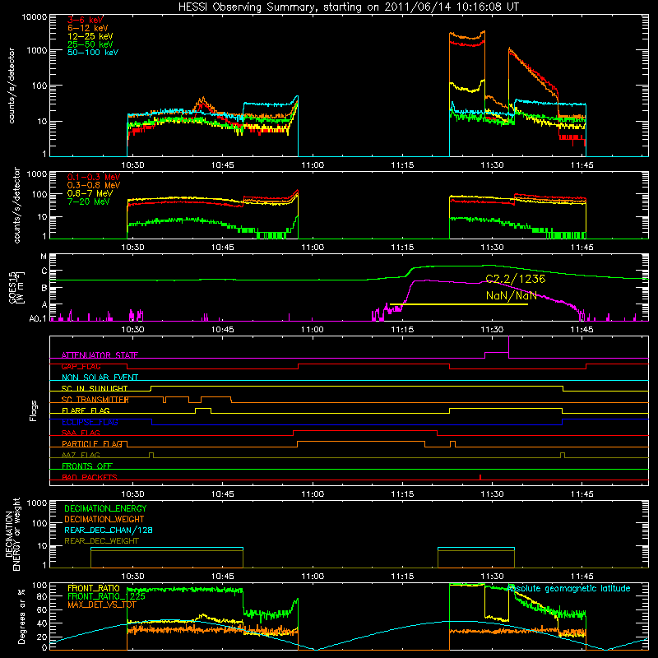Click the A0.1 tick label on GOES axis
Viewport: 658px width, 658px height.
[x=37, y=319]
